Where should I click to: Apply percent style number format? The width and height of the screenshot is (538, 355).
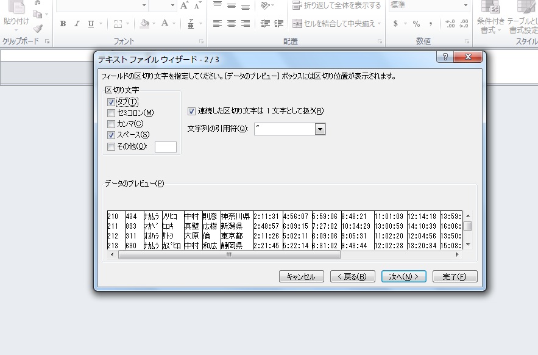tap(416, 24)
